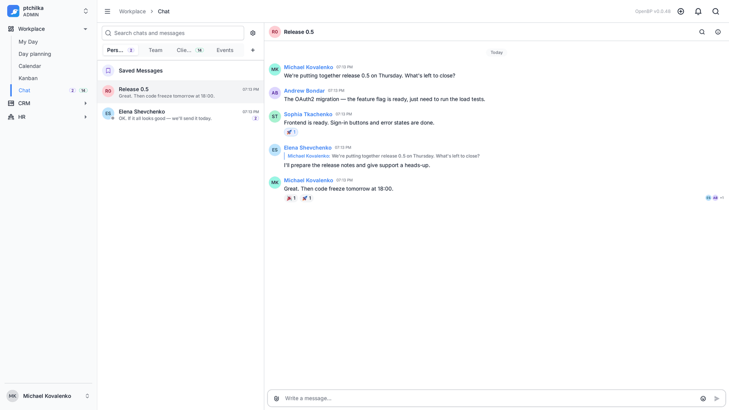Click the attachment paperclip icon in the message box
The width and height of the screenshot is (729, 410).
(x=277, y=399)
